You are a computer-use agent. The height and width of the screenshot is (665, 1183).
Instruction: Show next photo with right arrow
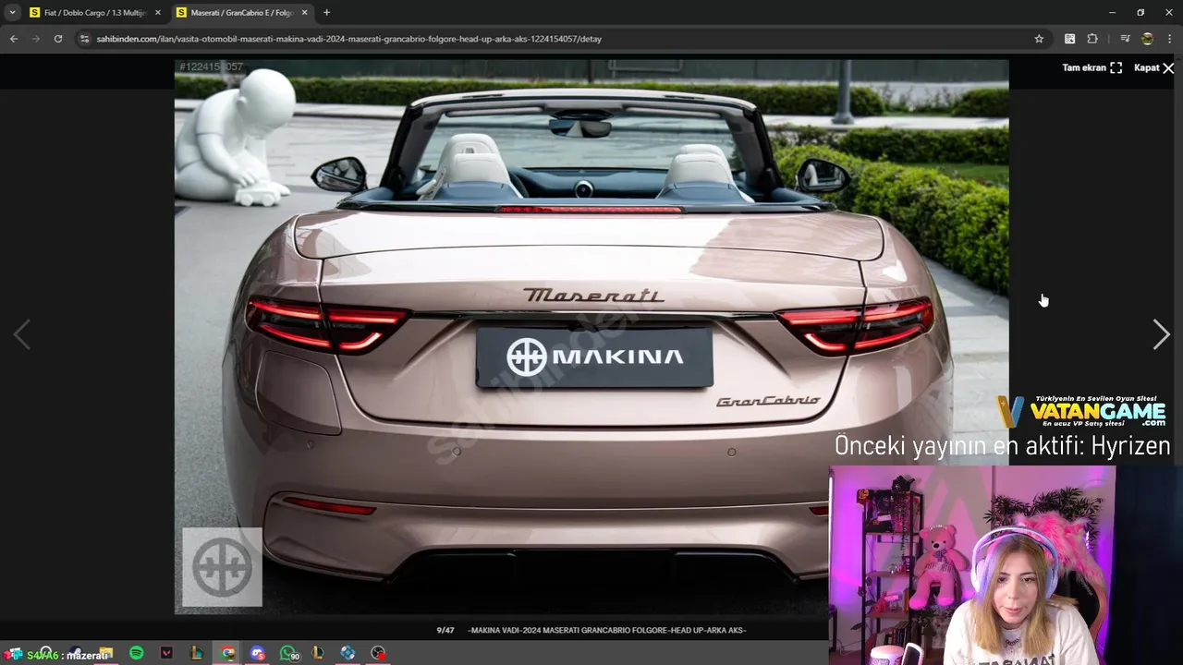click(x=1161, y=334)
